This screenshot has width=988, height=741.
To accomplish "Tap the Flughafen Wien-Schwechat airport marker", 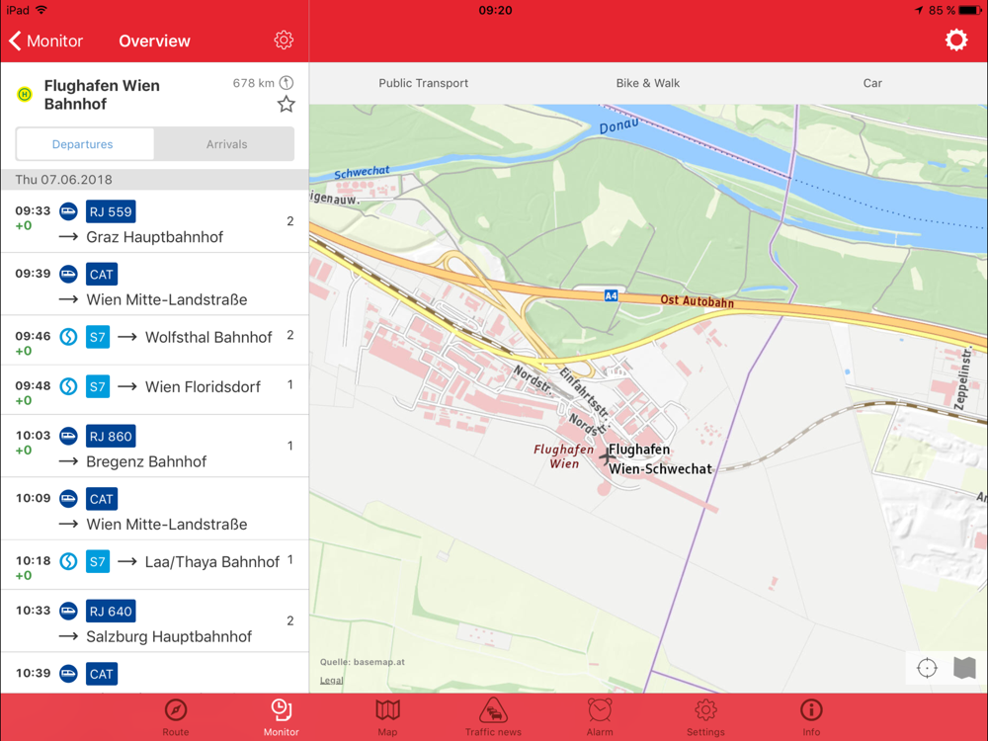I will pyautogui.click(x=607, y=455).
